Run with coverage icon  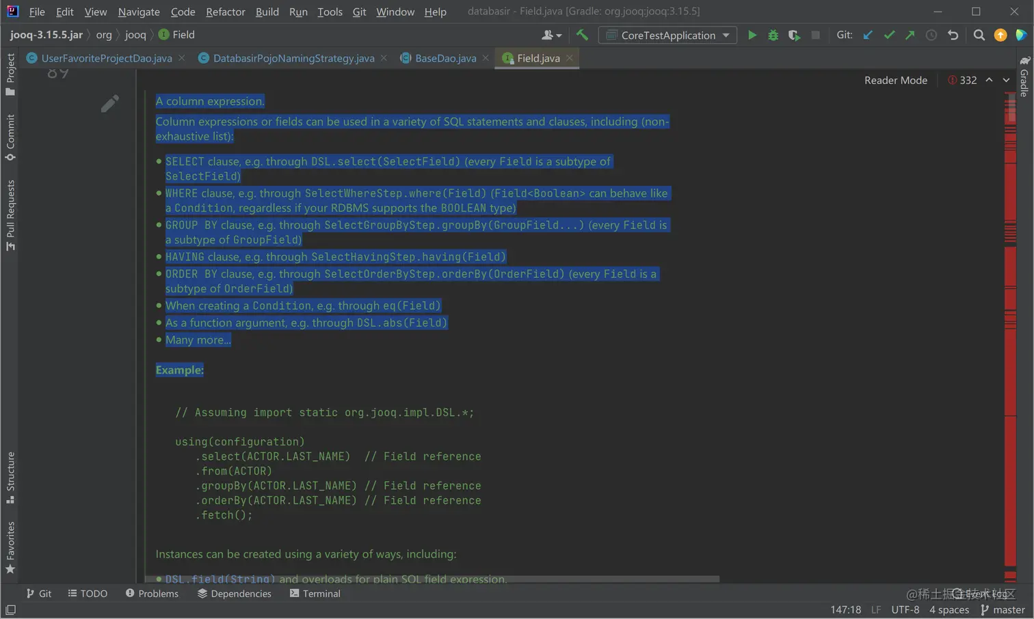[x=794, y=35]
